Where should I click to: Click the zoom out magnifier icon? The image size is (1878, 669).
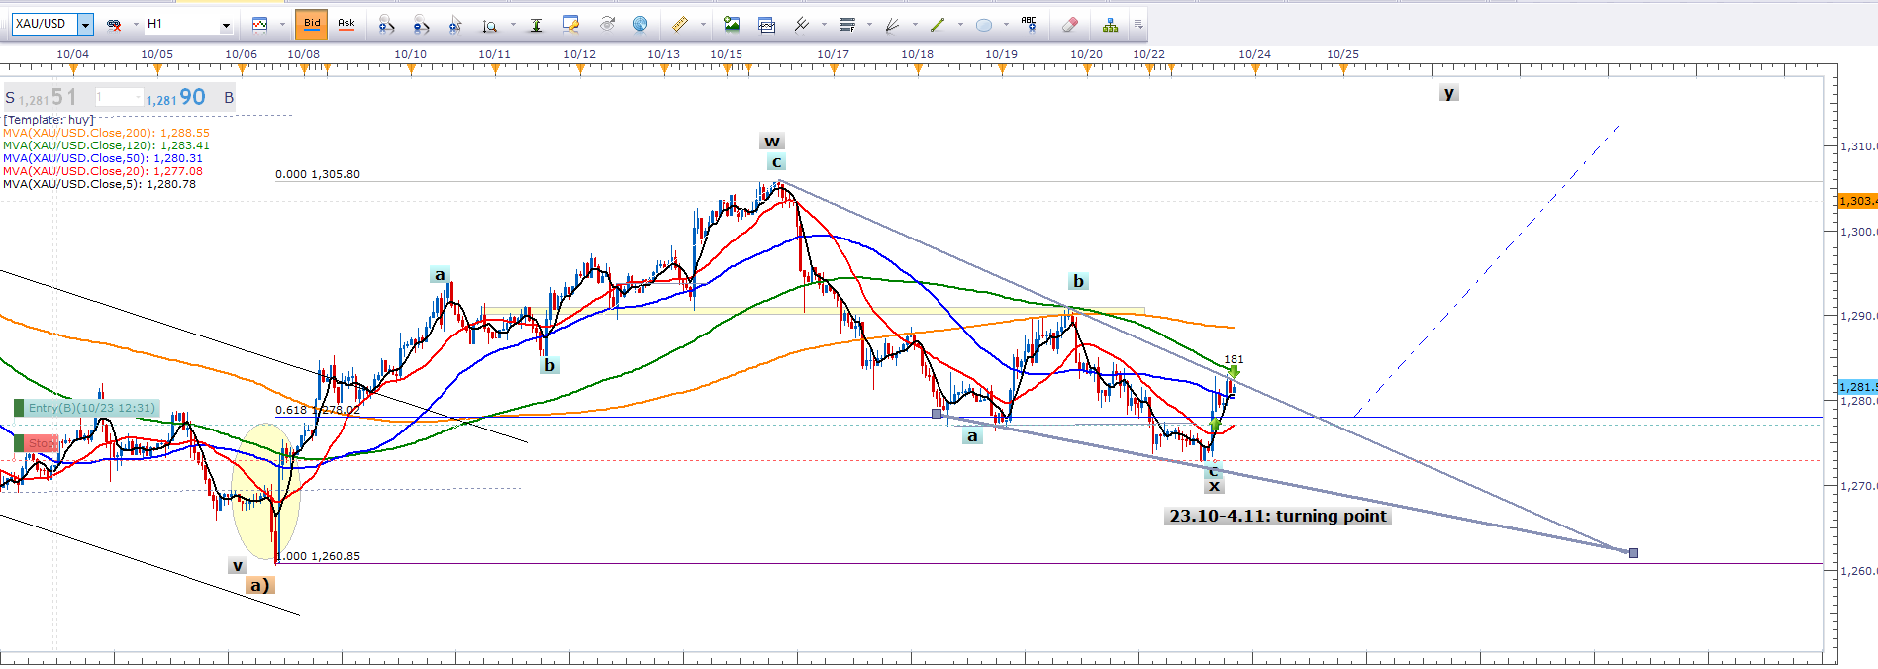click(421, 25)
